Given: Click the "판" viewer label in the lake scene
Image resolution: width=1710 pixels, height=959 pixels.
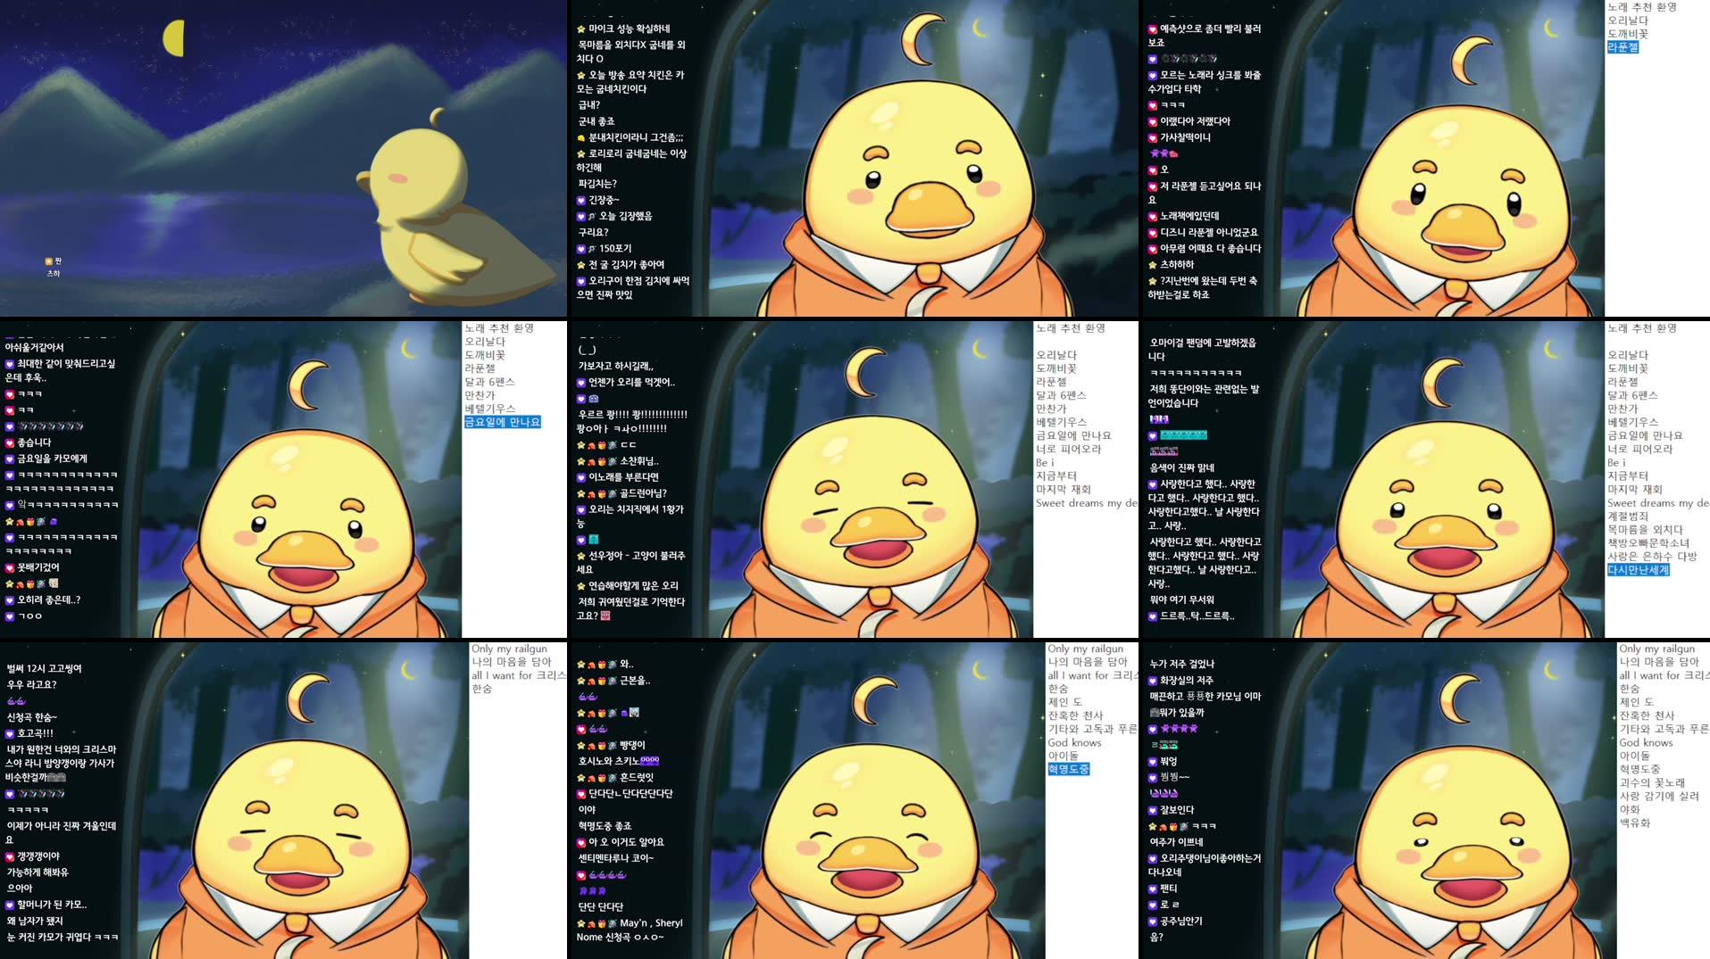Looking at the screenshot, I should 52,260.
